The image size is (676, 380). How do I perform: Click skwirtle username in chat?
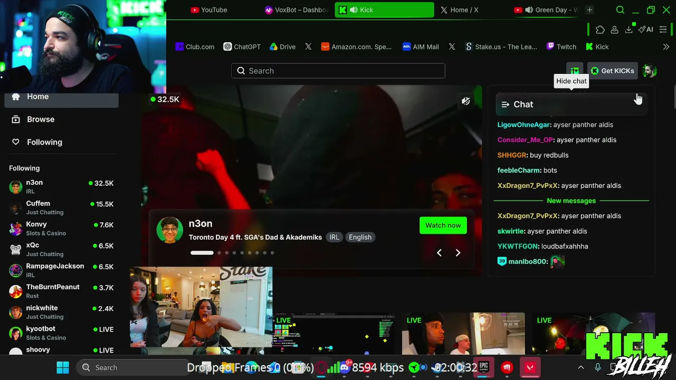511,231
